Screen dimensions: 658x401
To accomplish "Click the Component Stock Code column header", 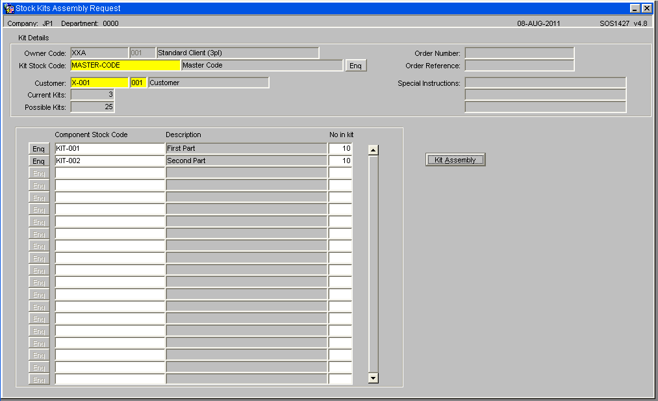I will [x=91, y=135].
